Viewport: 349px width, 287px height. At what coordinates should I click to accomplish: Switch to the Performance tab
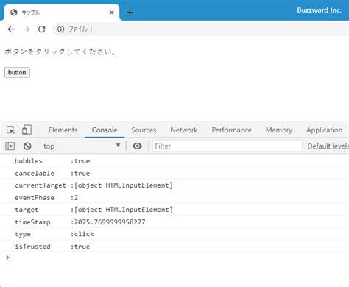pos(232,130)
